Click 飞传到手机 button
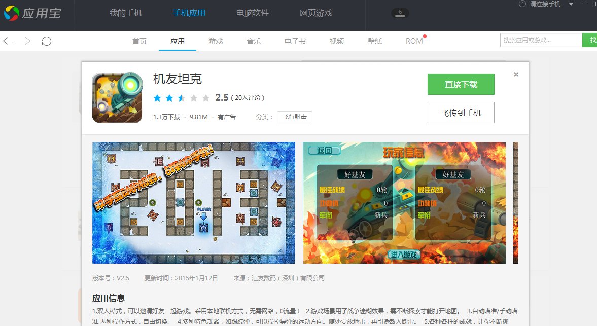 tap(461, 113)
